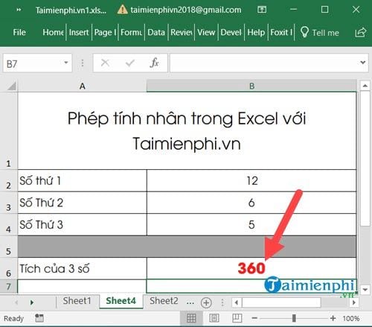This screenshot has width=372, height=327.
Task: Open the Help ribbon tab
Action: (256, 32)
